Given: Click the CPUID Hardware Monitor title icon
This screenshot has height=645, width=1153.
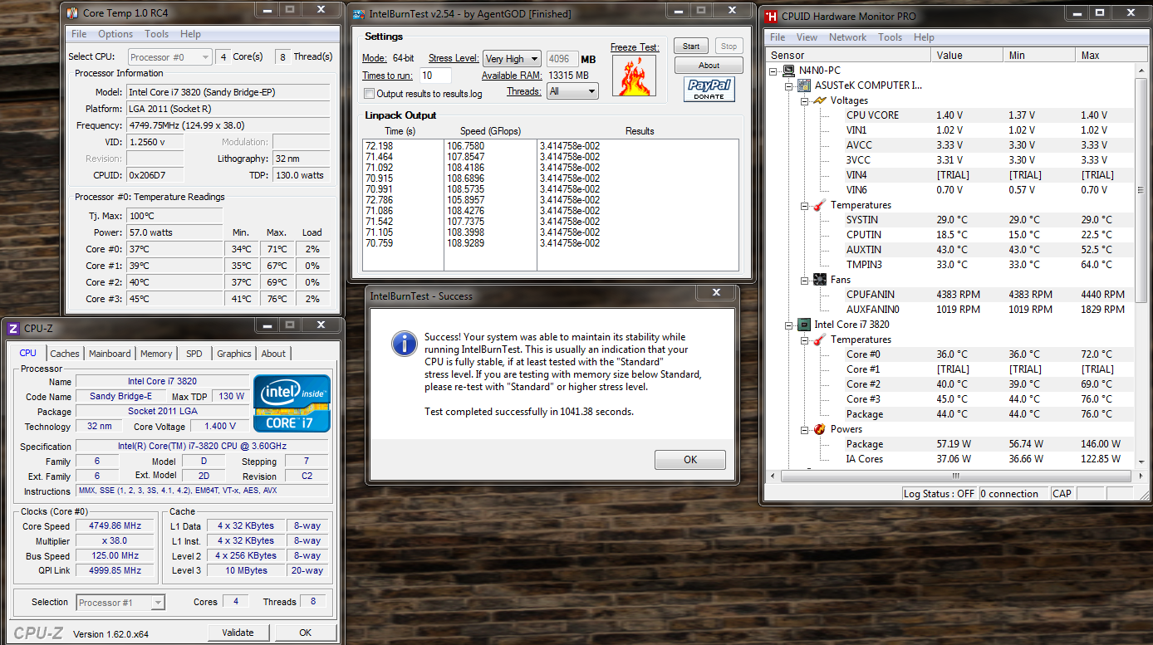Looking at the screenshot, I should 772,15.
